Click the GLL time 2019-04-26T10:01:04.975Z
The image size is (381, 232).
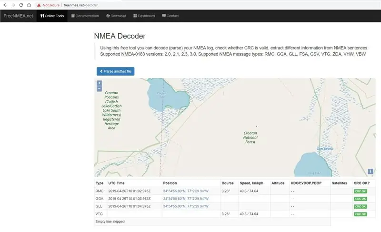click(x=130, y=206)
